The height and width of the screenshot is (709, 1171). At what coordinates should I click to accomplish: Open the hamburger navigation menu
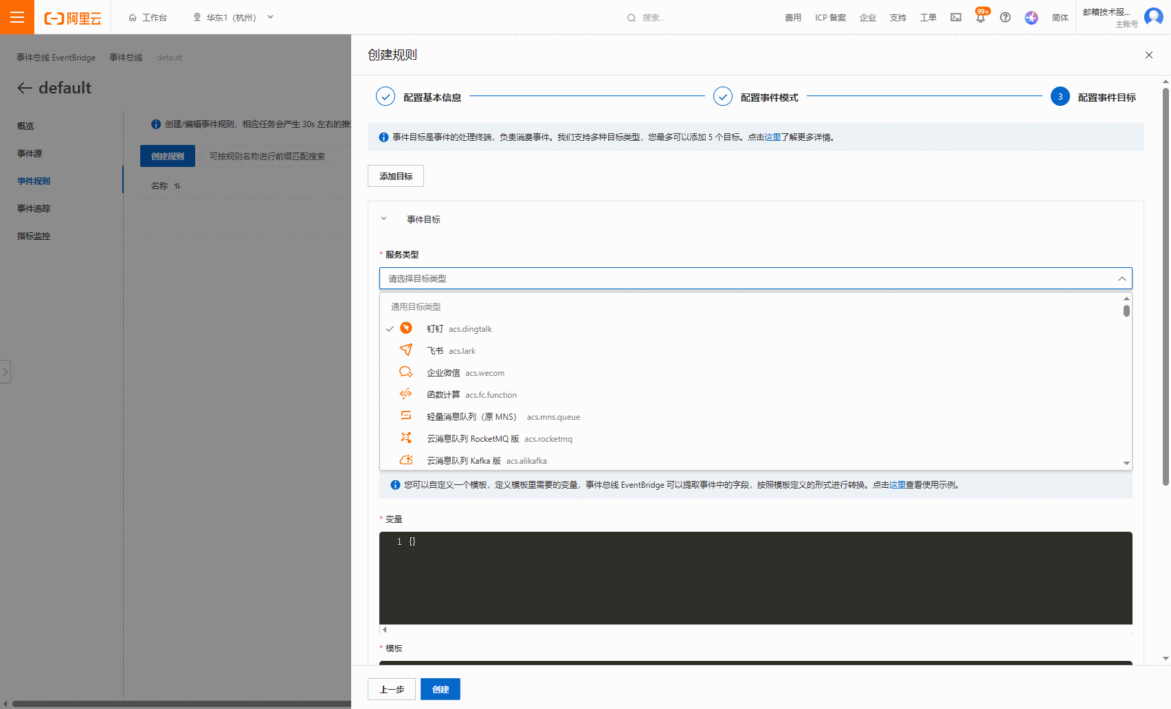click(17, 17)
